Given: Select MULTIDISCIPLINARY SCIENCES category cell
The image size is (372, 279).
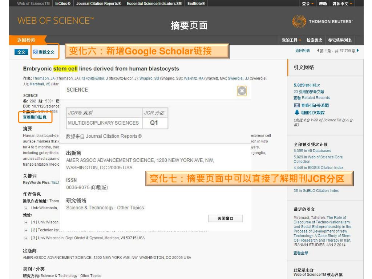Looking at the screenshot, I should point(104,123).
